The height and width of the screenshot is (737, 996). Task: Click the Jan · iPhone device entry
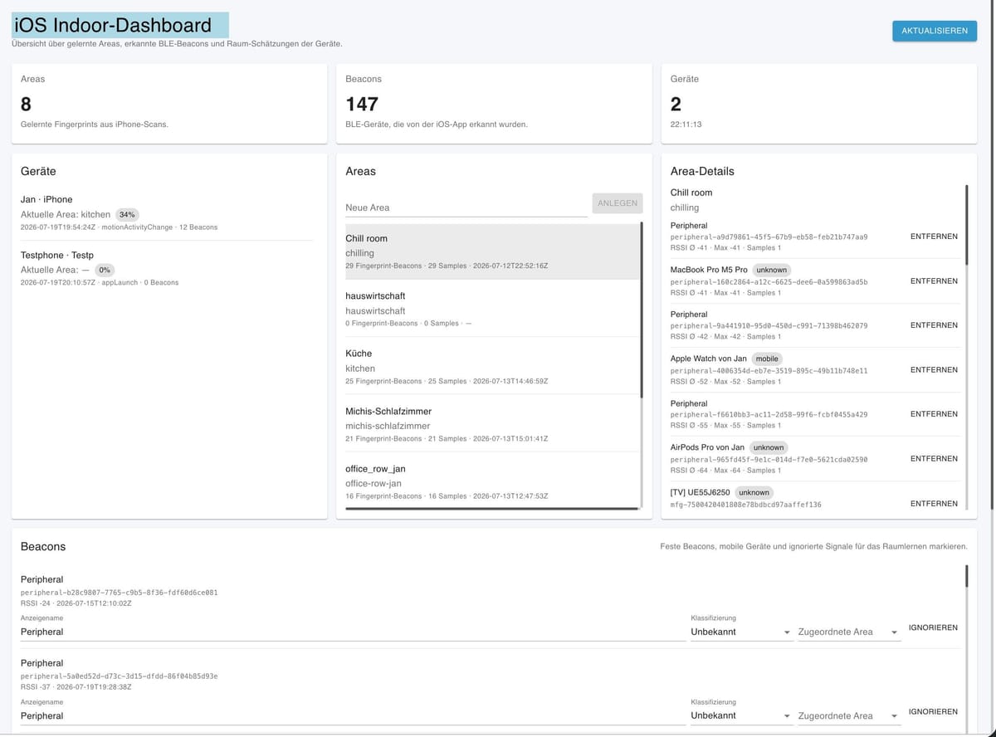(x=167, y=212)
